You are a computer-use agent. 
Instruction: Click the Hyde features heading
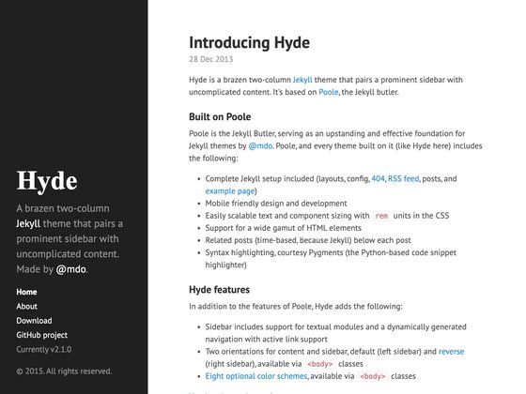pos(220,290)
